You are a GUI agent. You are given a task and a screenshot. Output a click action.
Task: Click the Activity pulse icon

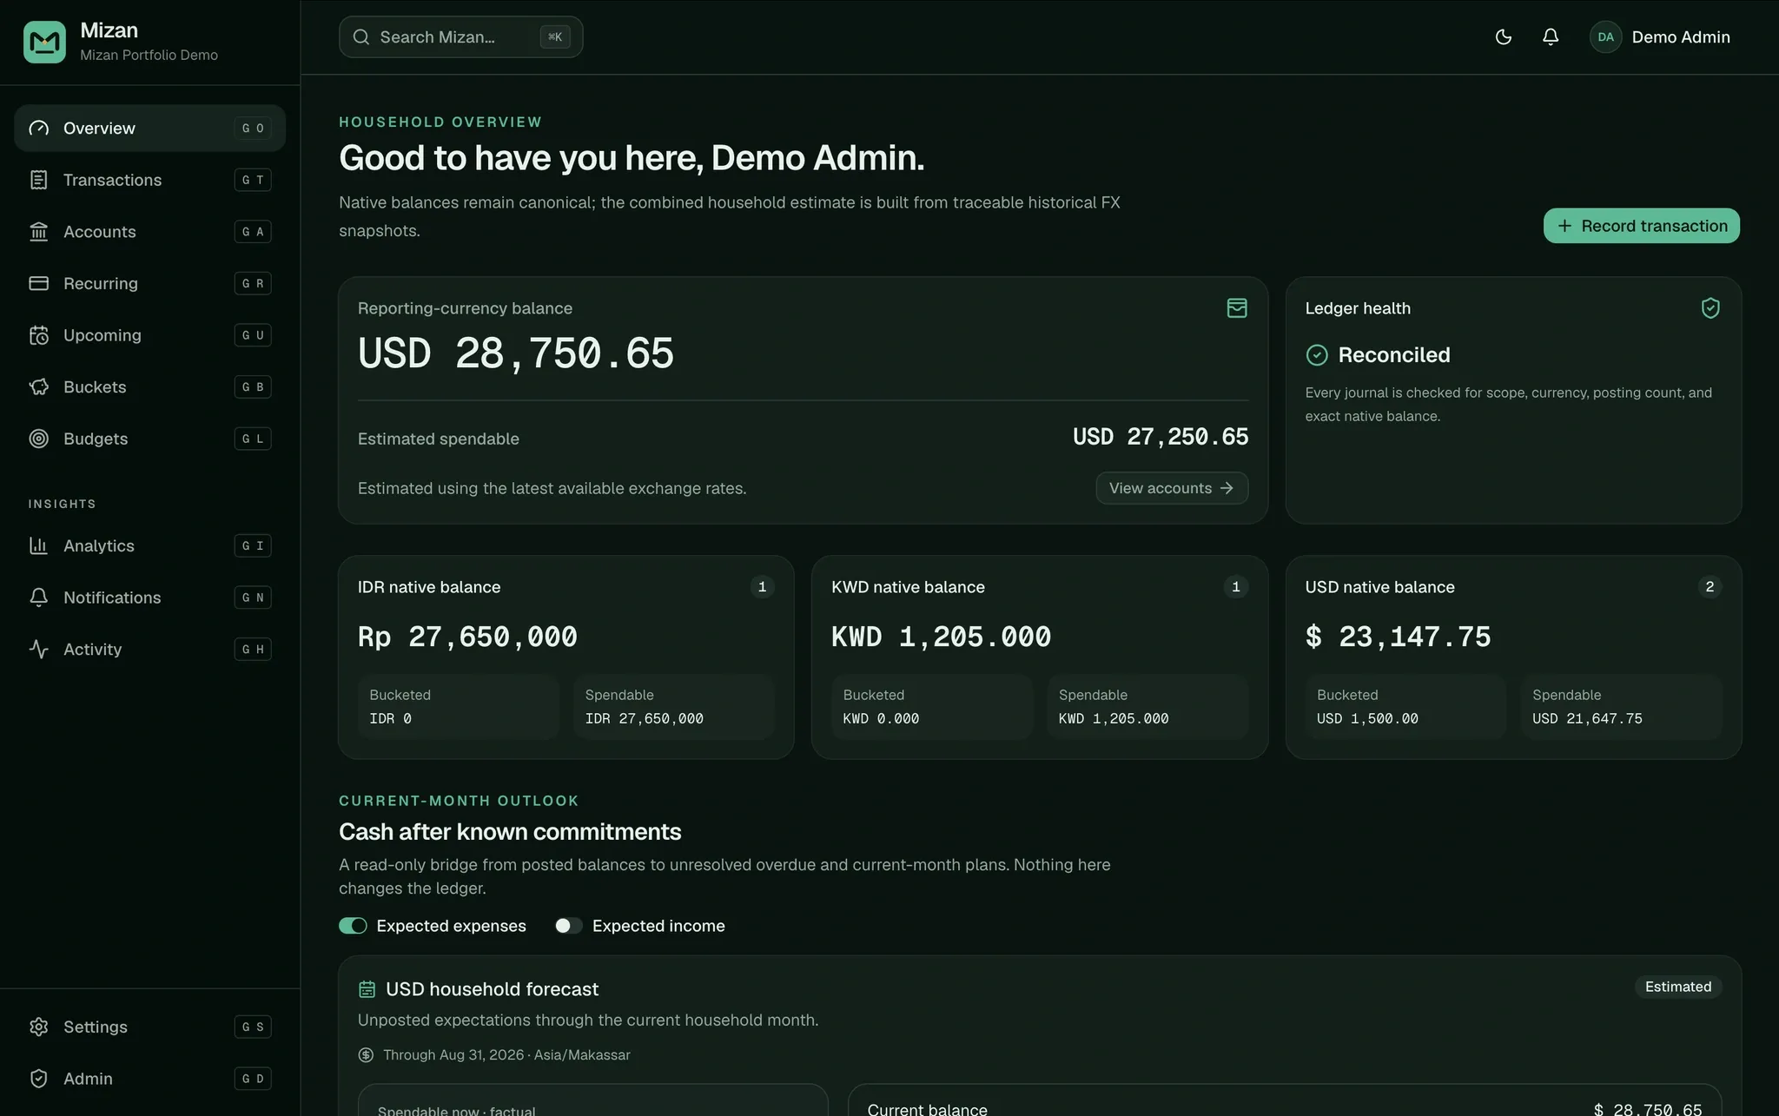(x=39, y=649)
